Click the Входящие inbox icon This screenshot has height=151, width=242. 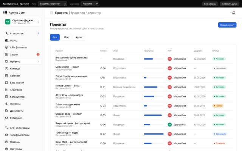pos(6,118)
